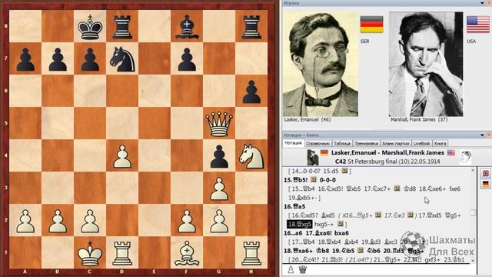Image resolution: width=492 pixels, height=277 pixels.
Task: Click Marshall, Frank James (37) name caption
Action: (419, 120)
